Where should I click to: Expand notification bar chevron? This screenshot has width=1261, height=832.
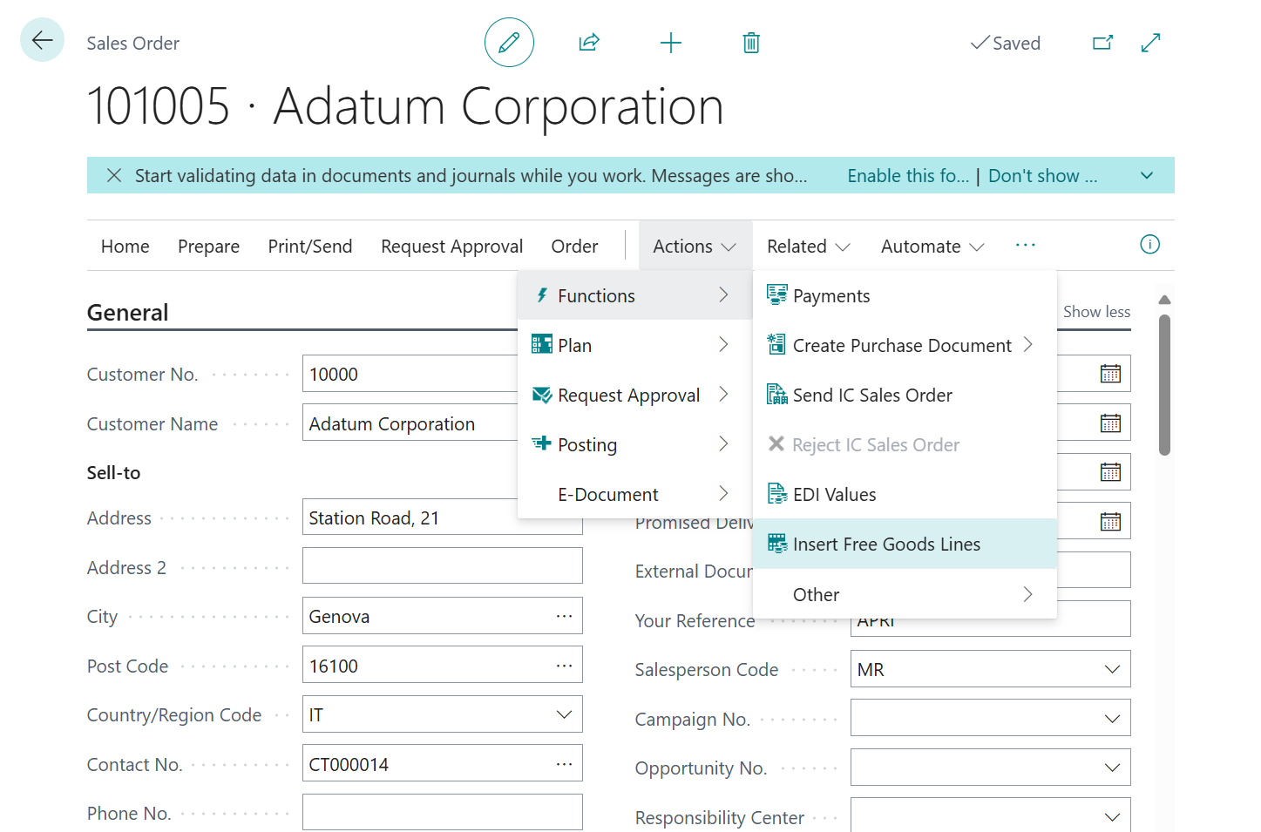pyautogui.click(x=1147, y=175)
